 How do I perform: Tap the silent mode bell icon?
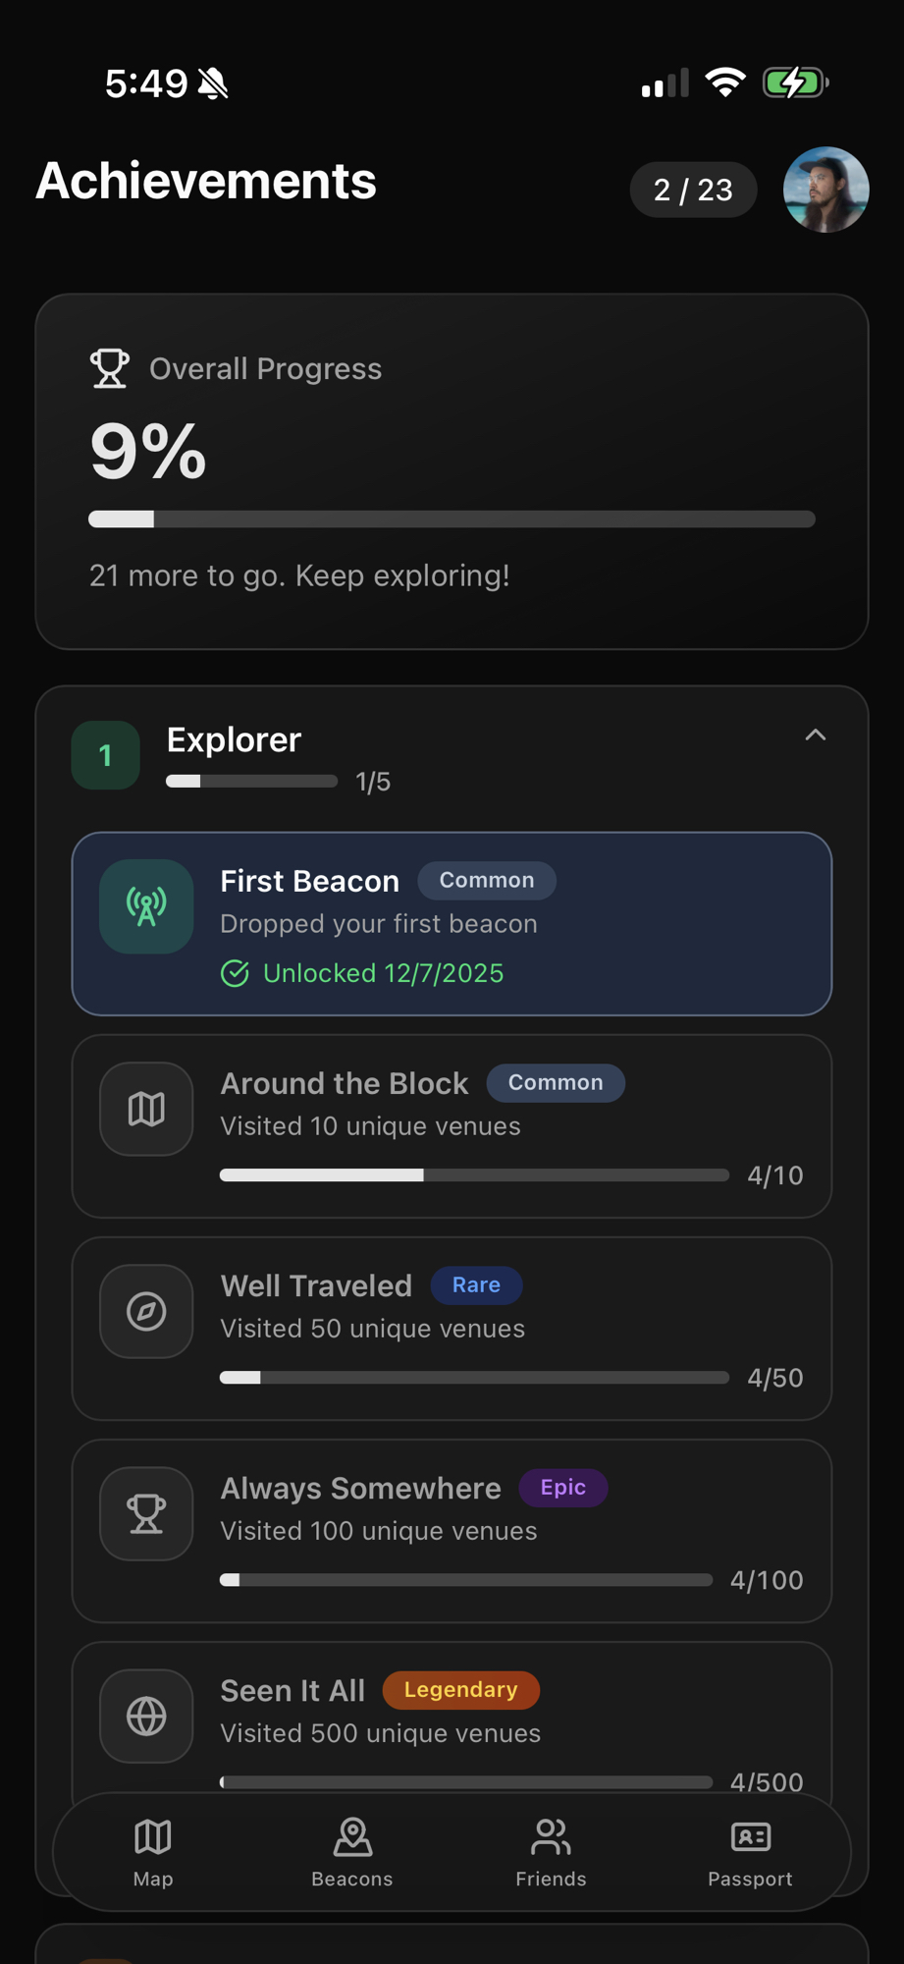click(x=213, y=83)
